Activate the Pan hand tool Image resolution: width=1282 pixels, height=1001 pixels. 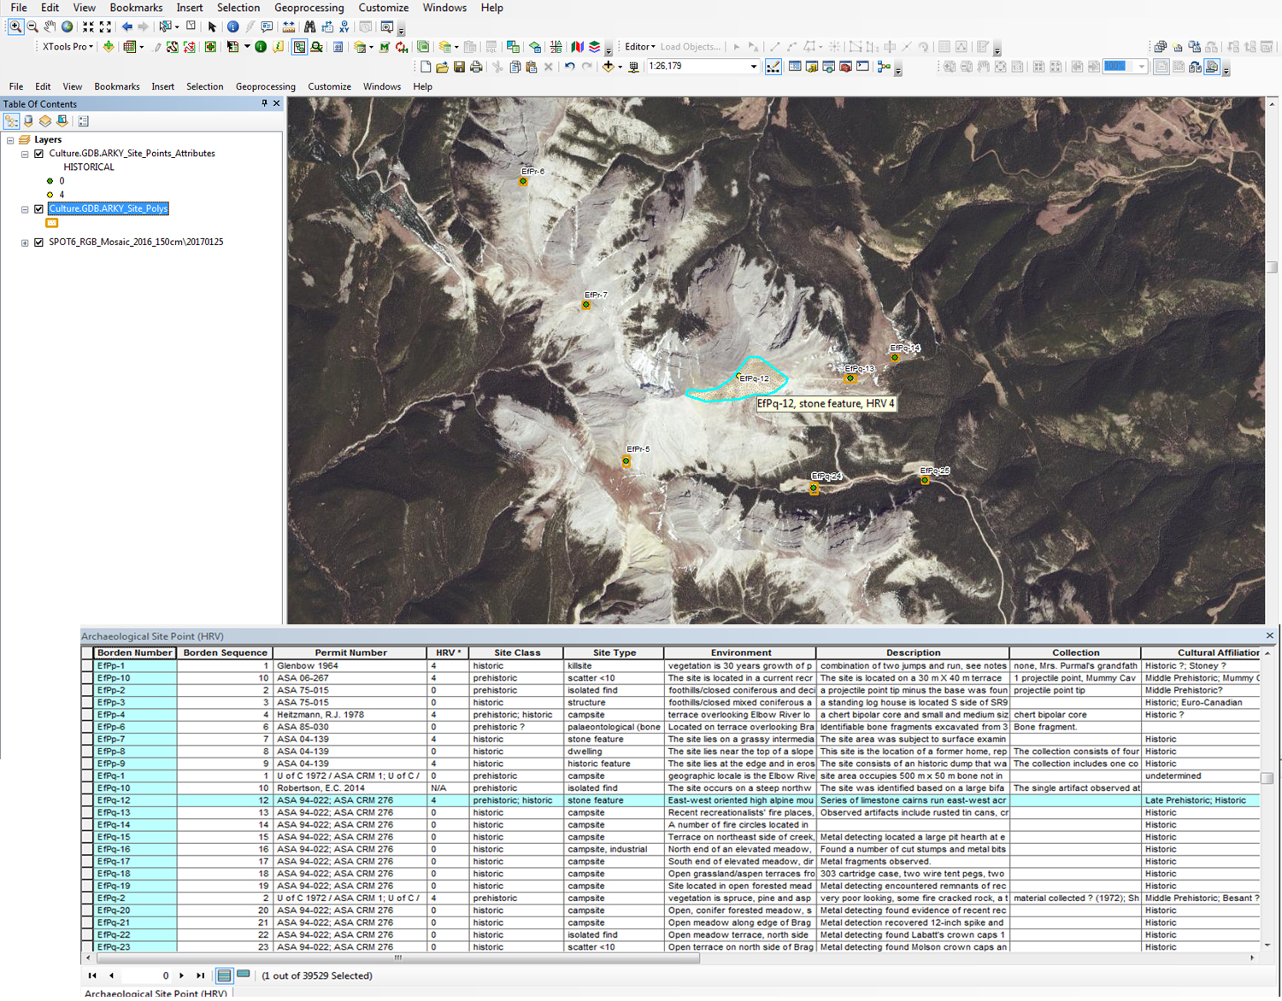(x=50, y=27)
